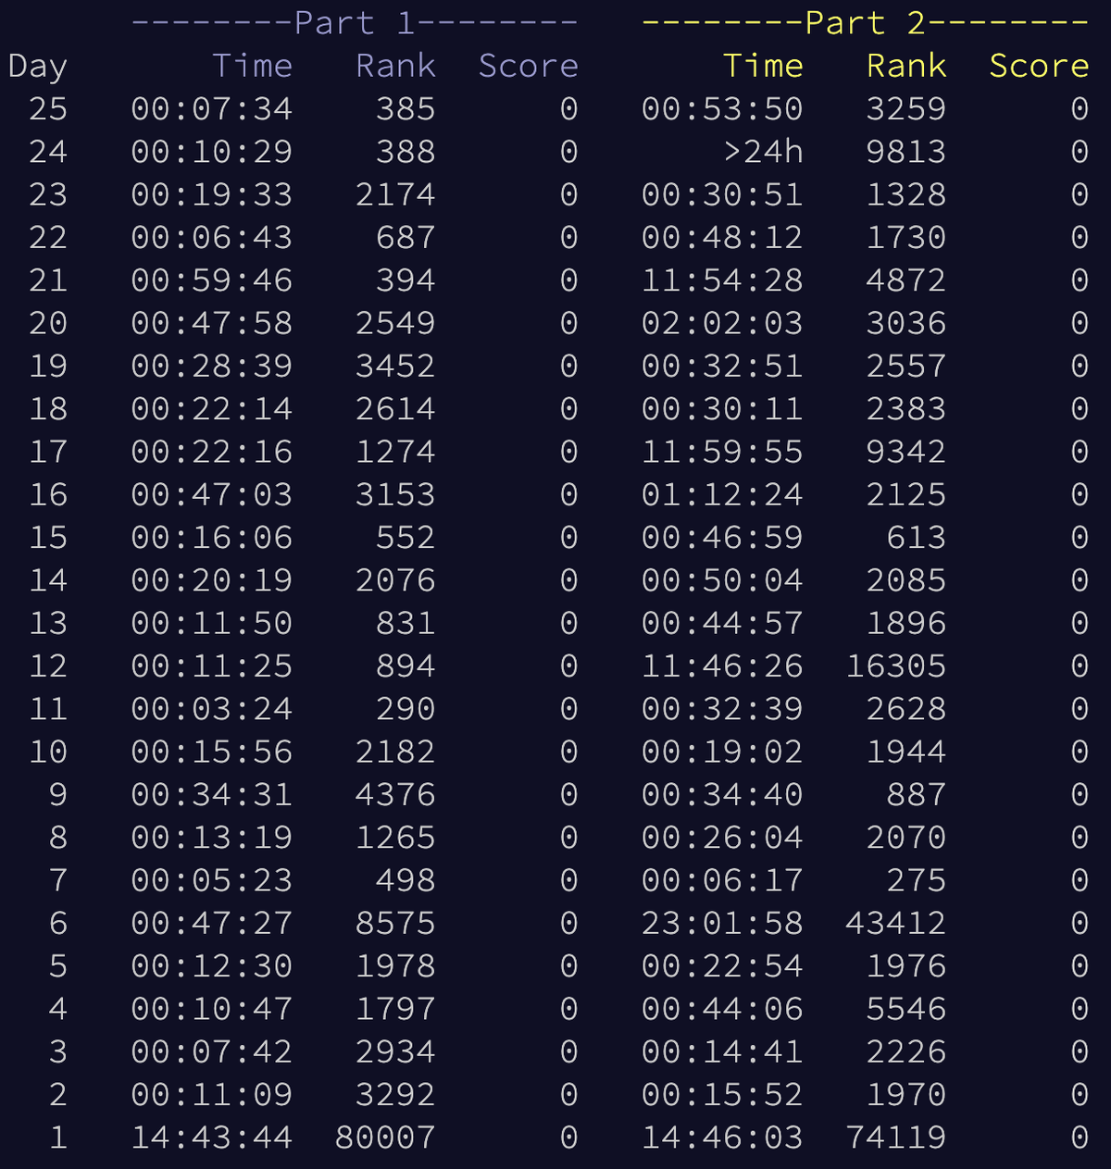The image size is (1111, 1169).
Task: Select the Day column header
Action: pos(37,65)
